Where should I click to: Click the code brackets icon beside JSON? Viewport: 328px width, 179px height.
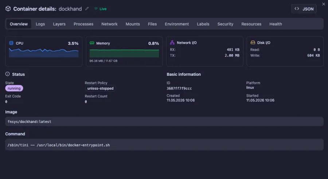coord(297,9)
